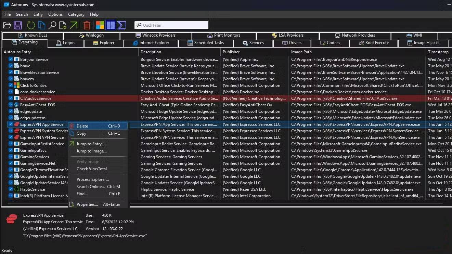The height and width of the screenshot is (254, 452).
Task: Click the Sigma VirusTotal toolbar icon
Action: coord(121,25)
